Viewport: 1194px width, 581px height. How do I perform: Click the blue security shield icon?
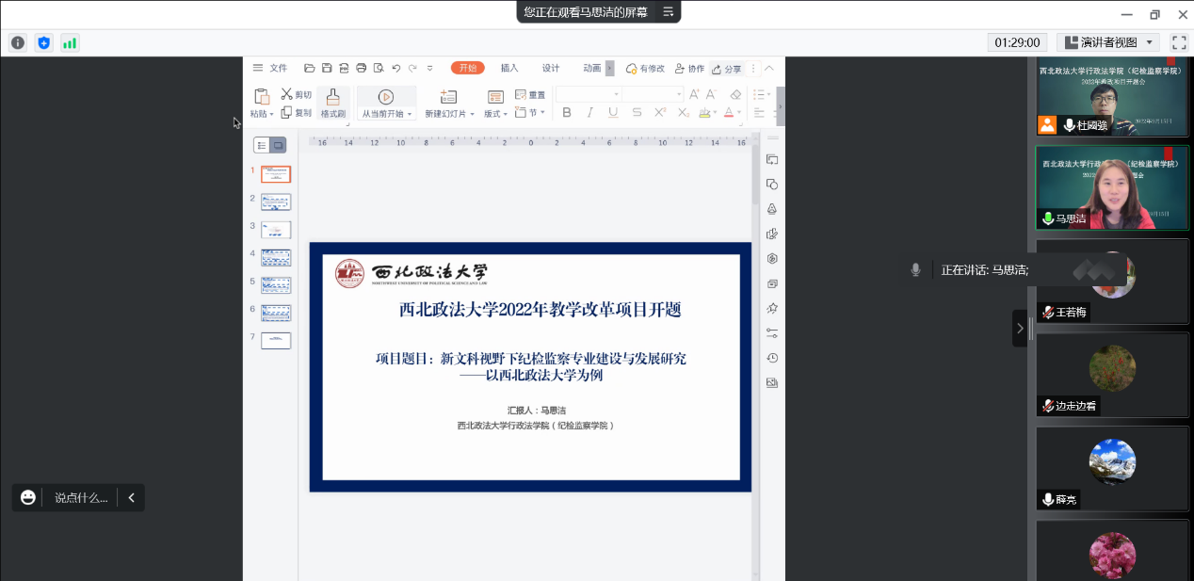(43, 42)
